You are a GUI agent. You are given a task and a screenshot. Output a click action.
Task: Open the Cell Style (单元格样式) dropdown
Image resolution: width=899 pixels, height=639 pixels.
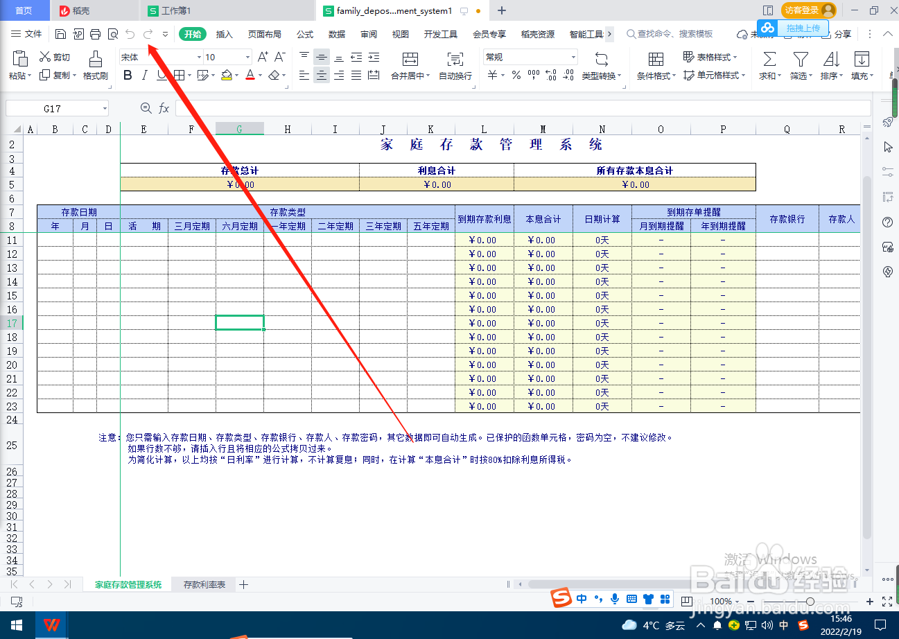pyautogui.click(x=714, y=76)
